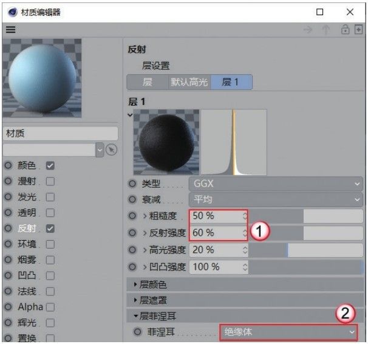Switch to the 默认高光 tab
This screenshot has width=368, height=344.
point(189,82)
